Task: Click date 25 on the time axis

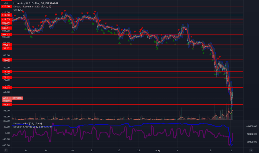Action: (119, 150)
